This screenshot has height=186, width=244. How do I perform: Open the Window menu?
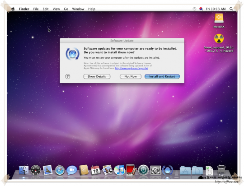(x=78, y=9)
